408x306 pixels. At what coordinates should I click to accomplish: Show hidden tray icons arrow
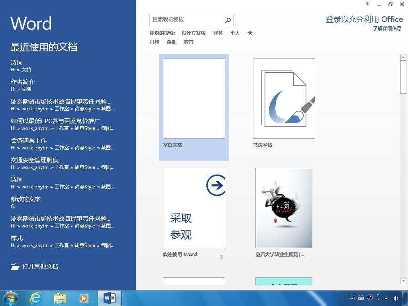(386, 298)
